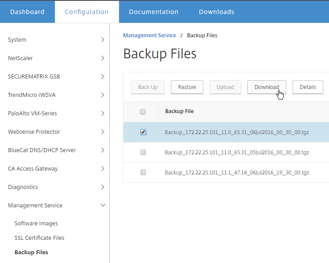Select Backup_172.22.25.101_11.1_47.14_06Jul2016_19_30_00.tgz file name
This screenshot has width=329, height=263.
click(x=237, y=173)
